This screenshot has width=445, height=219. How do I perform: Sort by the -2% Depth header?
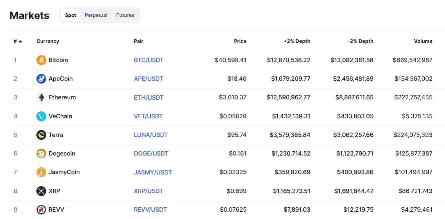pos(360,41)
